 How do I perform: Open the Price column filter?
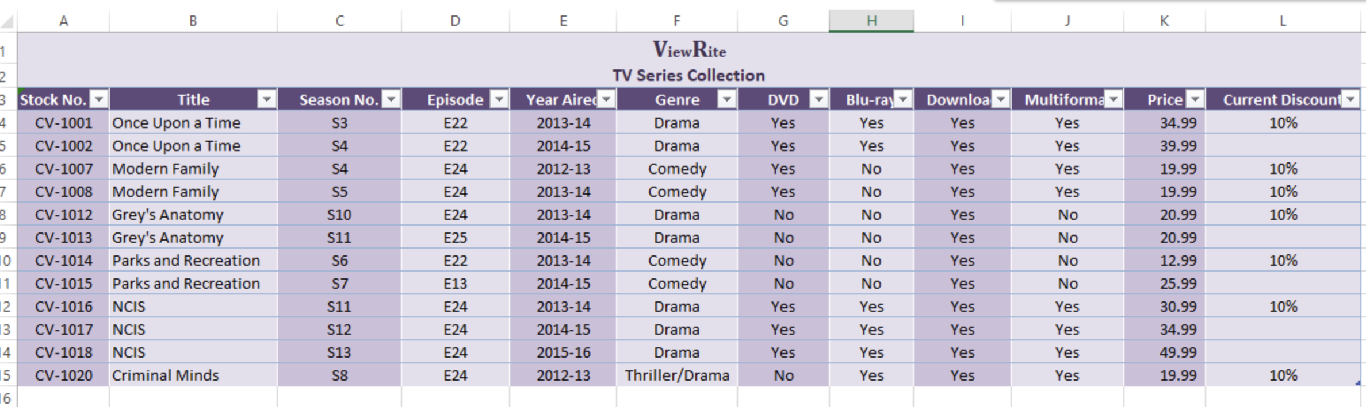click(x=1196, y=99)
